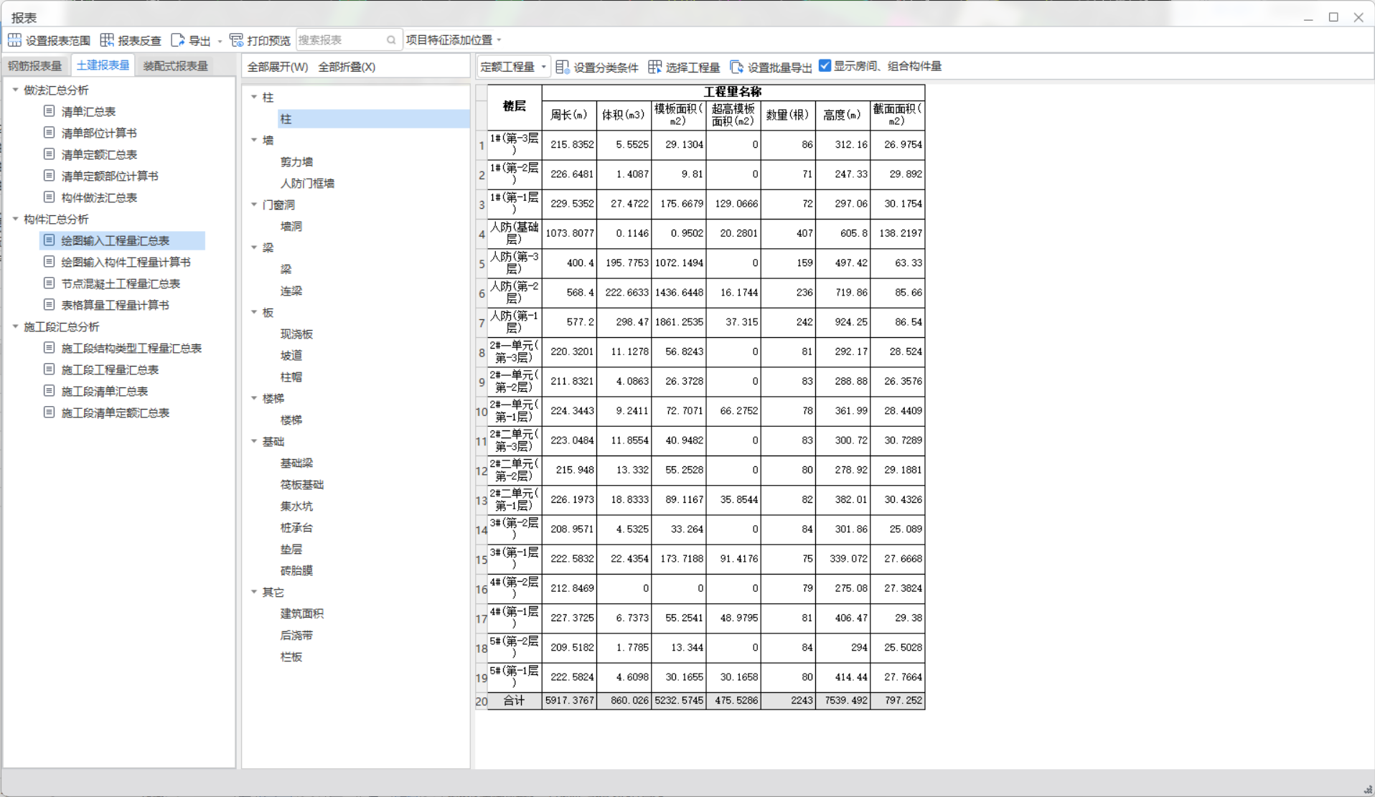1375x797 pixels.
Task: Click the 合计 total row label
Action: click(515, 701)
